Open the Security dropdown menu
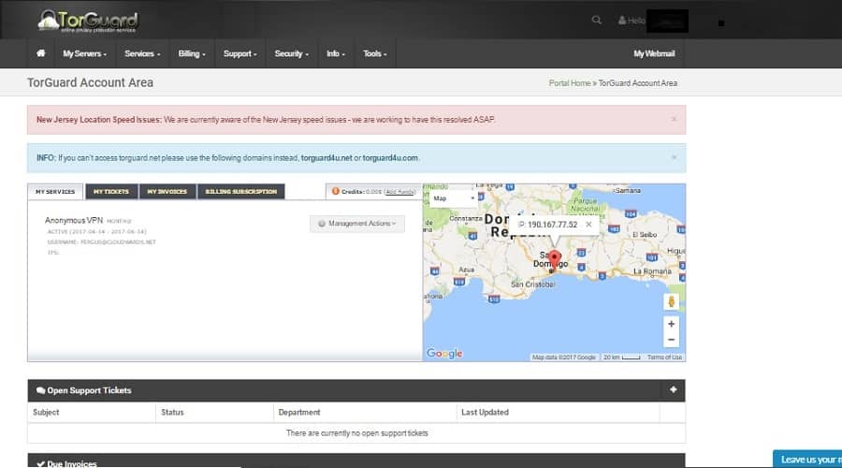842x468 pixels. [x=292, y=53]
